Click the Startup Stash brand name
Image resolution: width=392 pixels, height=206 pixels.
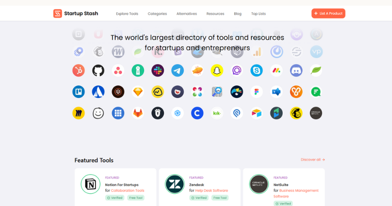coord(81,14)
